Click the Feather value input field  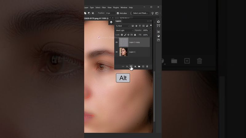110,13
